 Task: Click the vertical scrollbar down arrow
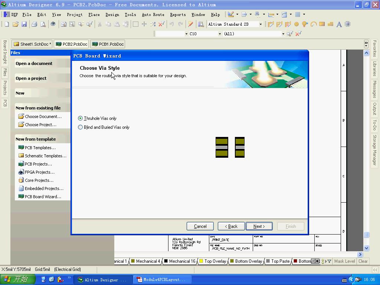tap(366, 248)
